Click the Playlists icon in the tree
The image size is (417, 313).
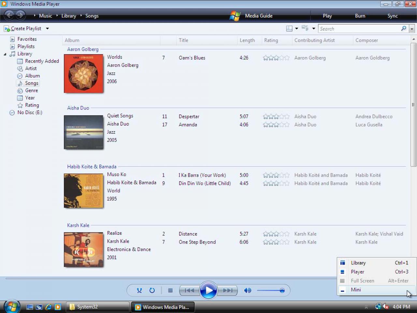click(12, 47)
